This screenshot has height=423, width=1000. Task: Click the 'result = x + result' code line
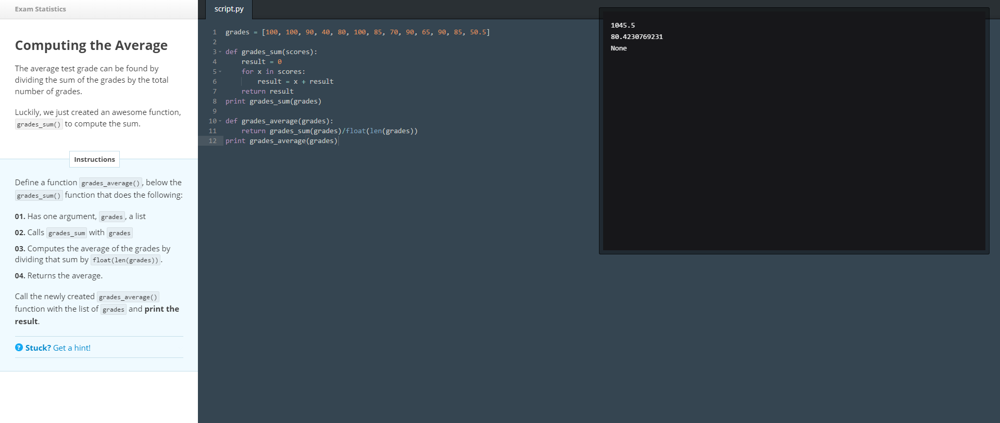pos(295,82)
